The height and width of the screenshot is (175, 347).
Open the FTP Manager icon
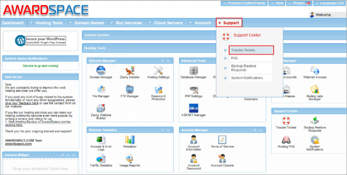click(x=130, y=89)
